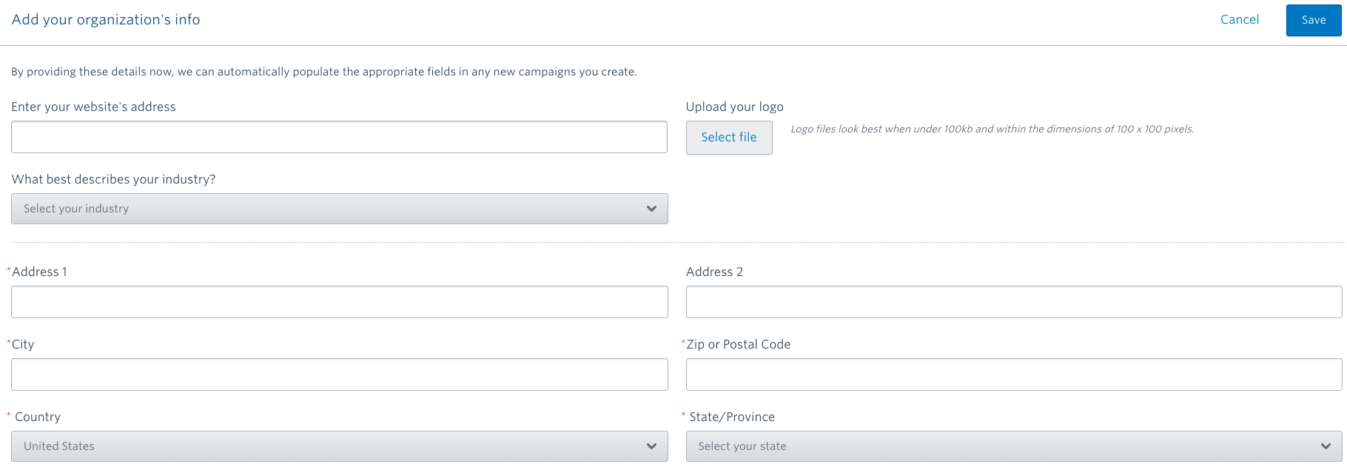Click the 'What best describes your industry?' label
1347x467 pixels.
113,179
